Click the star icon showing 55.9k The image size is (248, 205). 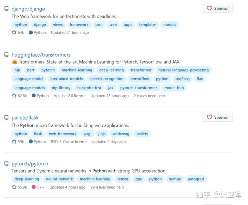[14, 187]
